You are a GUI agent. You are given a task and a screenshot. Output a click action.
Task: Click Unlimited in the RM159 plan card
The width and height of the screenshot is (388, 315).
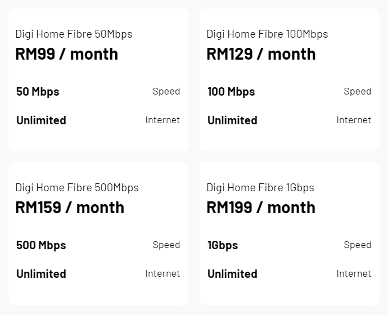click(41, 274)
